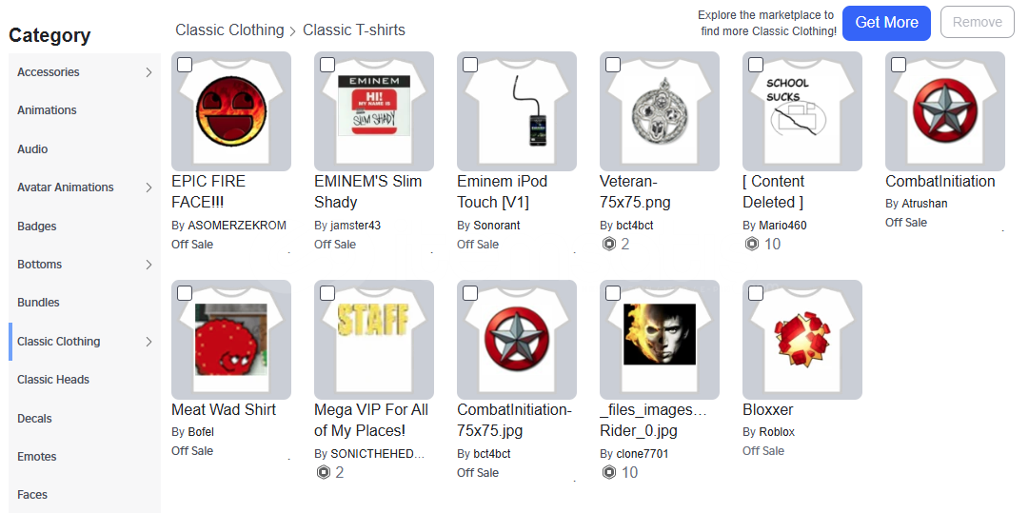Click the Ghost Rider shirt thumbnail

click(x=660, y=340)
